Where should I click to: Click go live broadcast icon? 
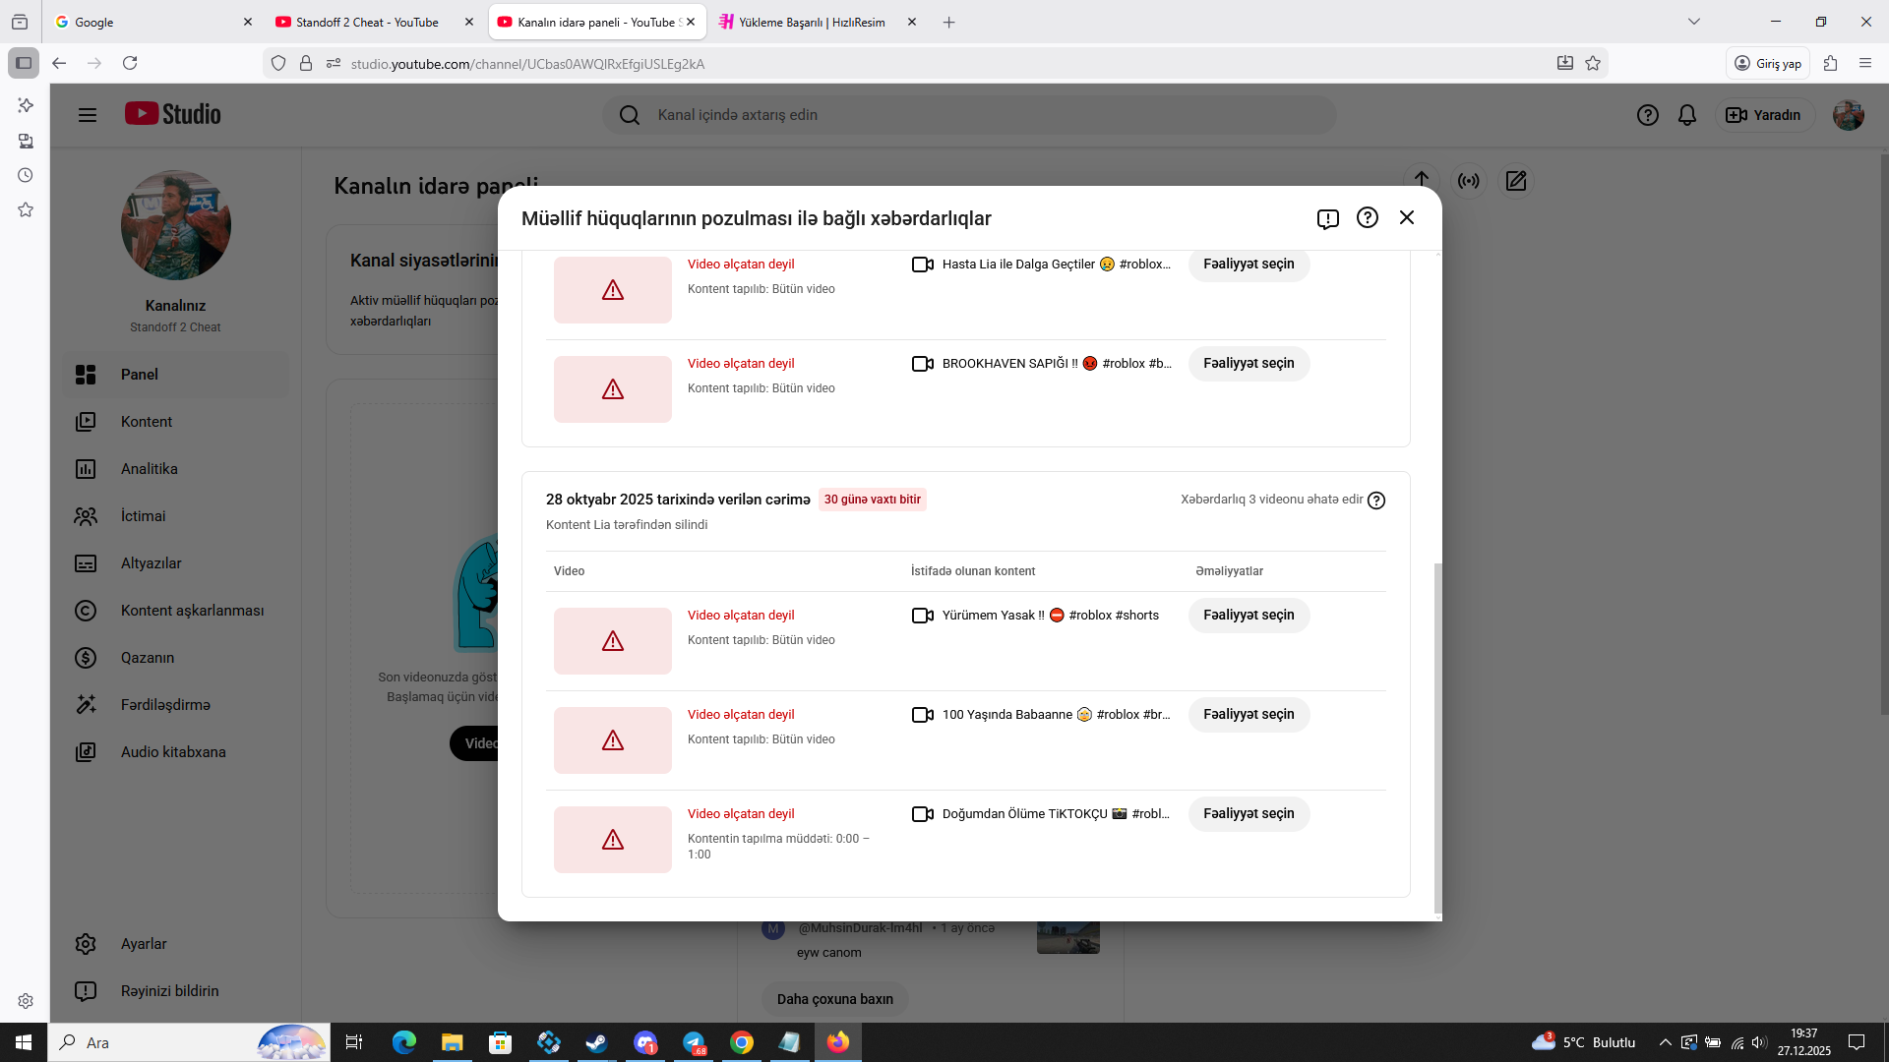tap(1469, 181)
